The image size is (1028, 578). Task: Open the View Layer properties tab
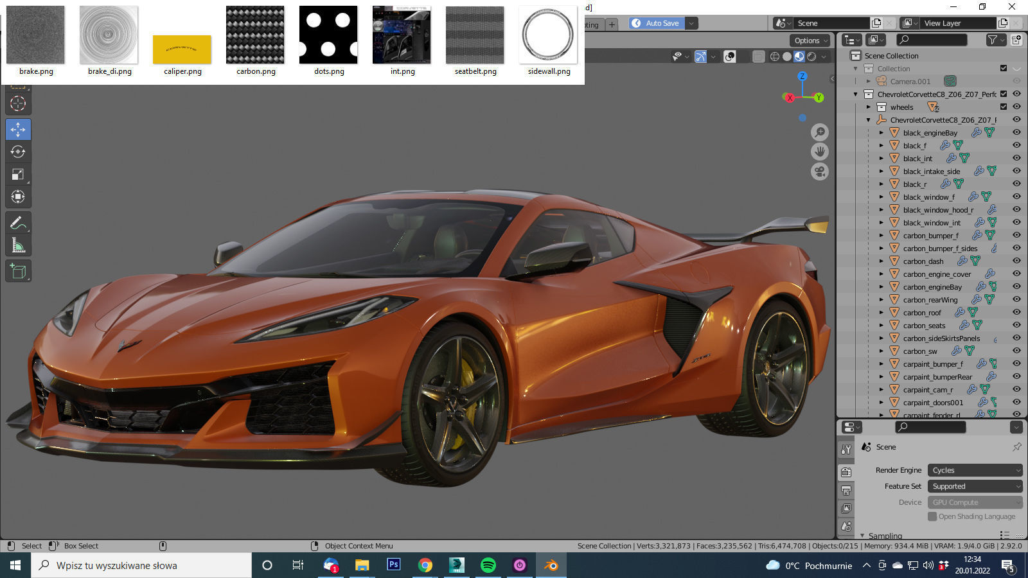click(x=846, y=508)
